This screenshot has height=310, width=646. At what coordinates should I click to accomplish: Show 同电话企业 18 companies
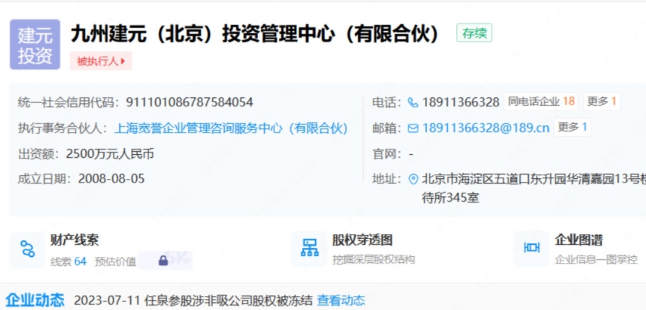541,102
